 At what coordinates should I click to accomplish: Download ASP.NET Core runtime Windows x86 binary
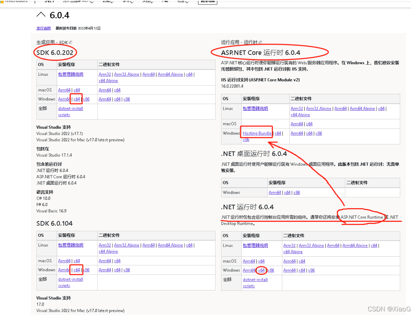(x=319, y=133)
